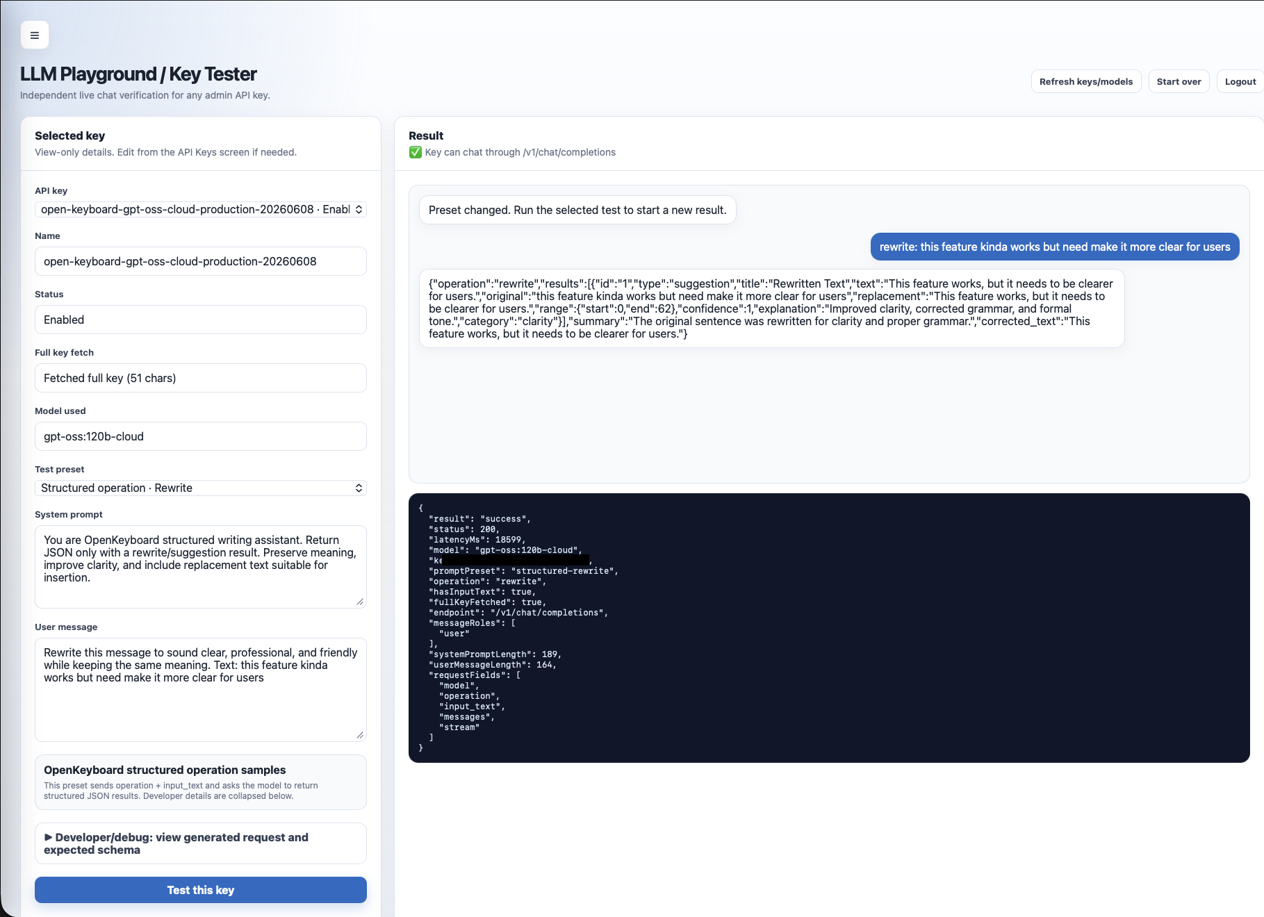The image size is (1264, 917).
Task: Open the Test preset dropdown
Action: 201,488
